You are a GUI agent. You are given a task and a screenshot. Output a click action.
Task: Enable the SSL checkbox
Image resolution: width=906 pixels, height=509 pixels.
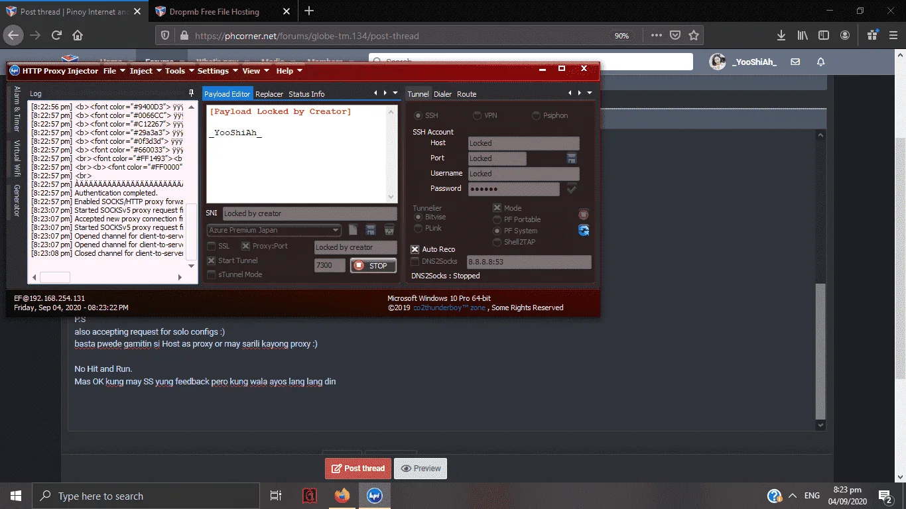212,246
